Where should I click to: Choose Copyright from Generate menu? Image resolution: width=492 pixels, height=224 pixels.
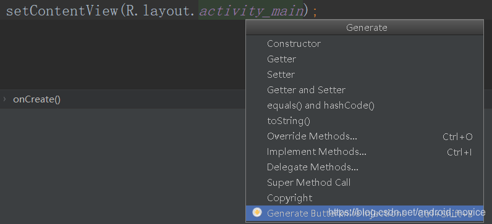364,197
